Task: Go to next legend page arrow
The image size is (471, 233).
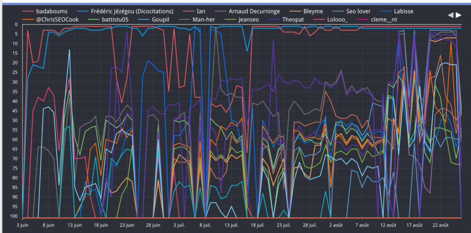Action: pyautogui.click(x=458, y=15)
